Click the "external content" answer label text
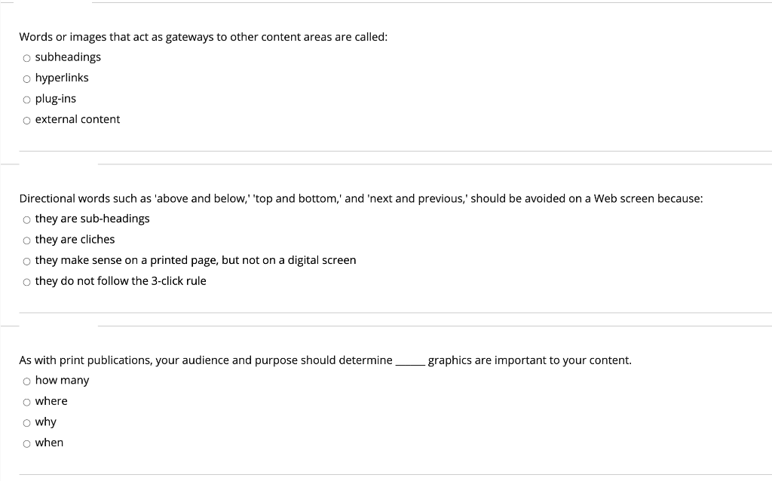772x481 pixels. [78, 119]
